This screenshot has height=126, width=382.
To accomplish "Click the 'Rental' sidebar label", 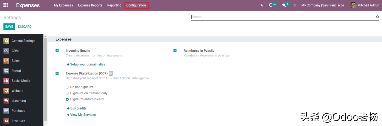I will (16, 71).
